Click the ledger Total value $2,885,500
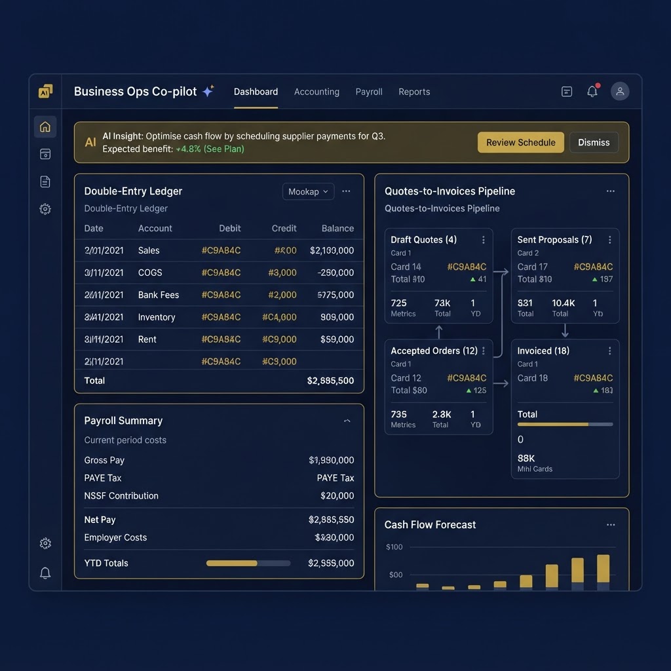 click(330, 381)
